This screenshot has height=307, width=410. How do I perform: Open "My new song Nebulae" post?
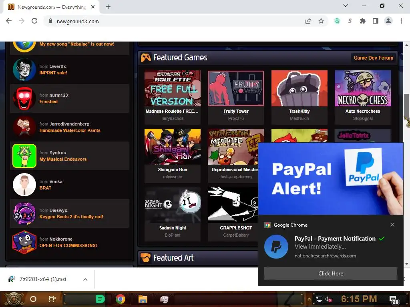pos(76,44)
